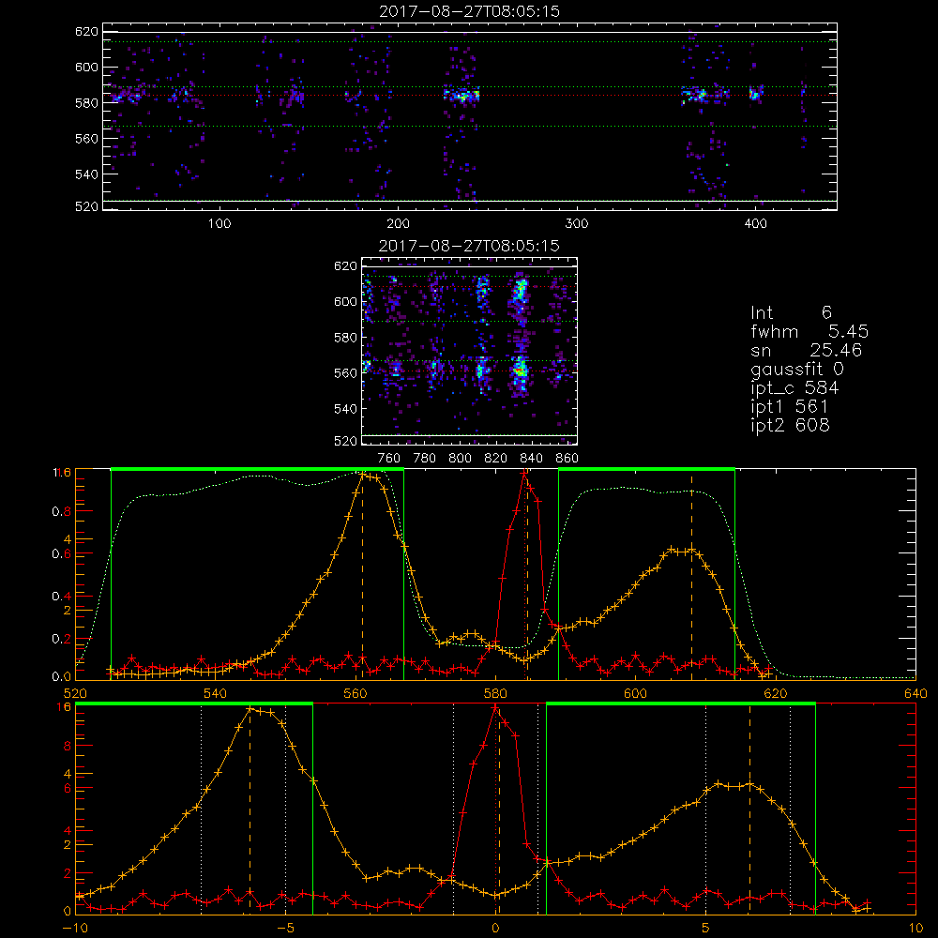Click x-axis label 200 of the top image
This screenshot has width=938, height=938.
tap(398, 224)
